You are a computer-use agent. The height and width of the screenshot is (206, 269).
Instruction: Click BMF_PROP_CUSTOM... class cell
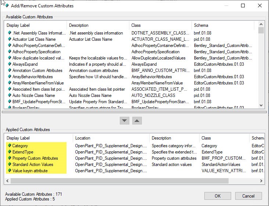[223, 158]
